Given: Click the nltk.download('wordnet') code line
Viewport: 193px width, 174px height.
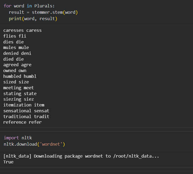Looking at the screenshot, I should tap(34, 144).
